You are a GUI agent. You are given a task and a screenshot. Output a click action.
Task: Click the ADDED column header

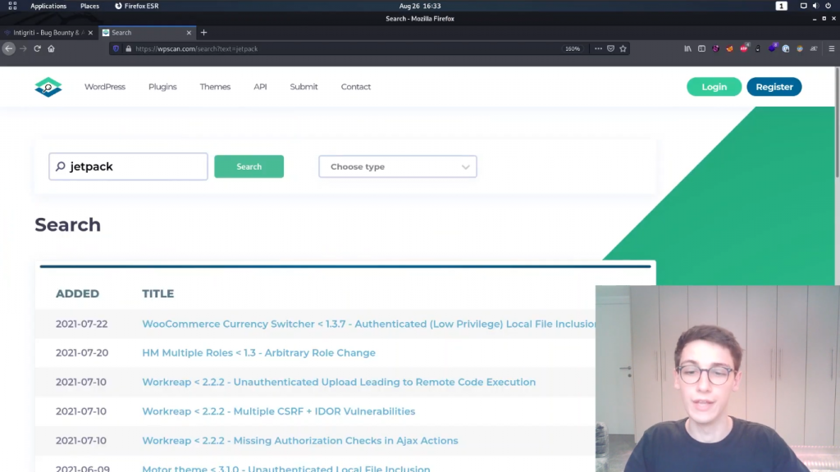click(x=77, y=293)
